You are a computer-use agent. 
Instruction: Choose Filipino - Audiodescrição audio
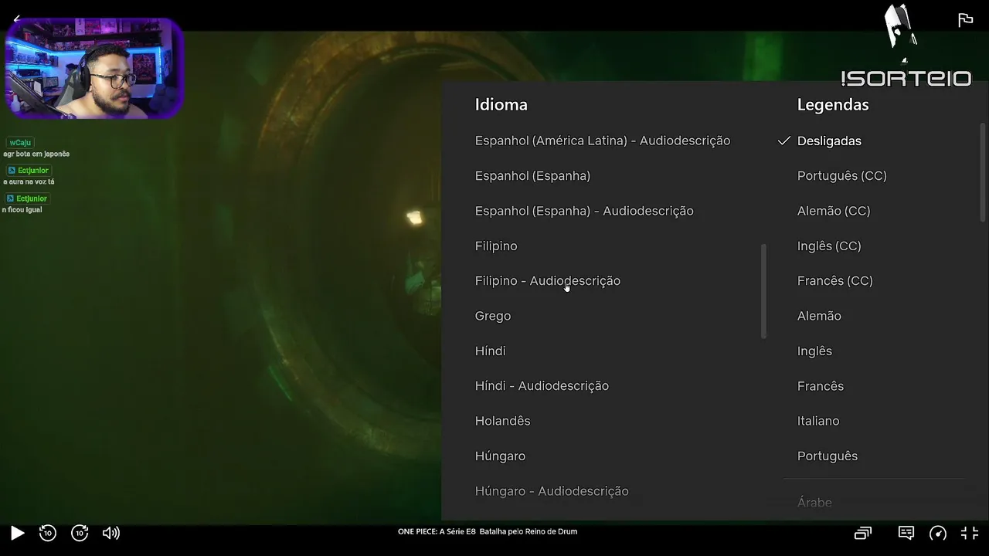click(x=548, y=281)
